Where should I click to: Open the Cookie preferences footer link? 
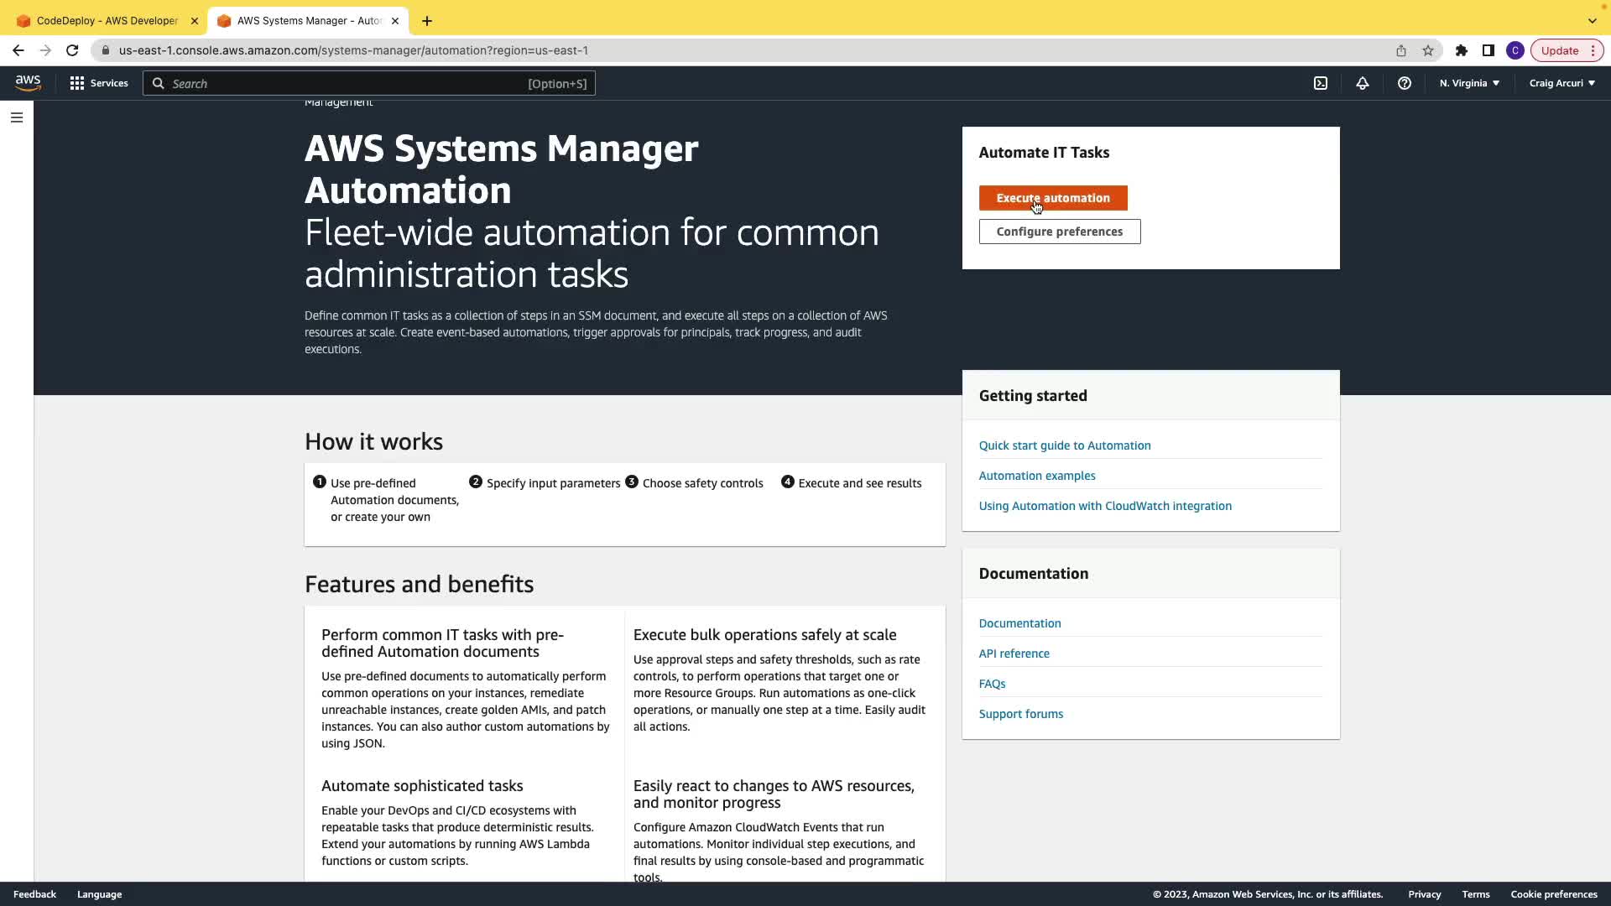click(x=1554, y=894)
